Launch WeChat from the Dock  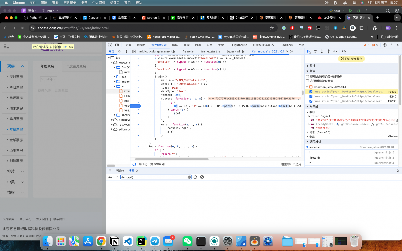tap(187, 242)
